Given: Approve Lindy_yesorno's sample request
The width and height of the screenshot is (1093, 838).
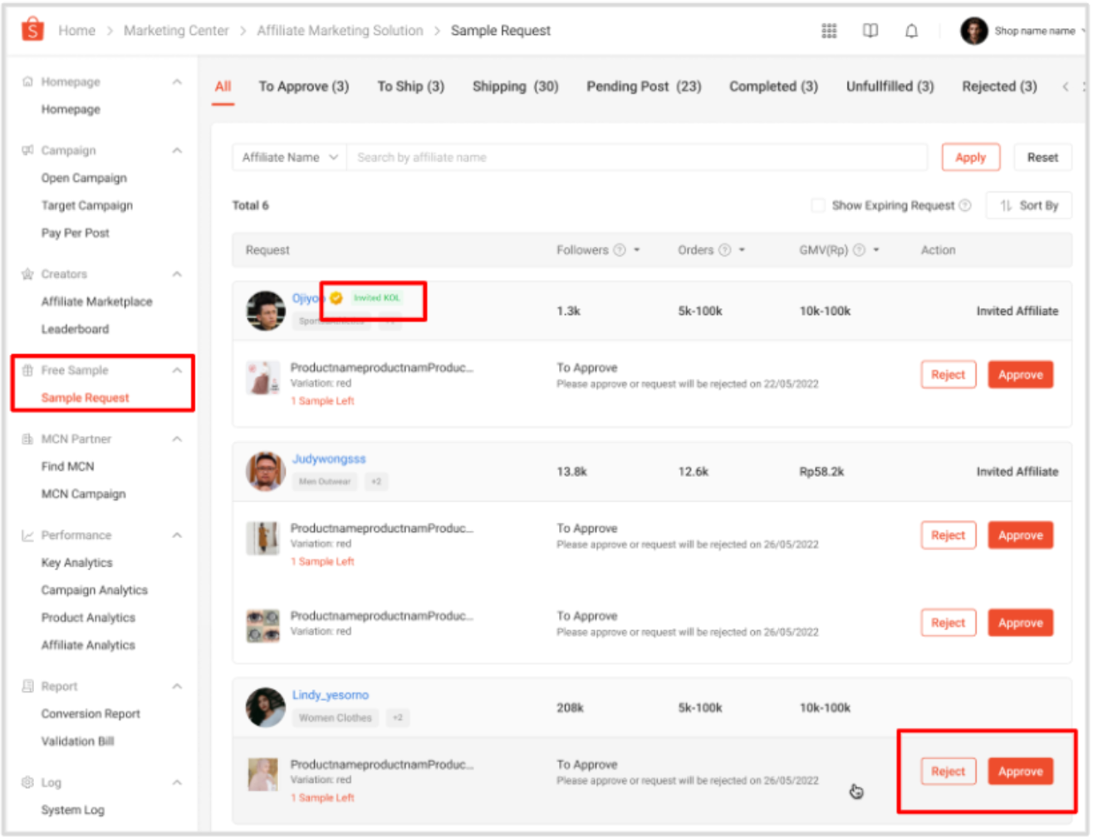Looking at the screenshot, I should [1021, 771].
